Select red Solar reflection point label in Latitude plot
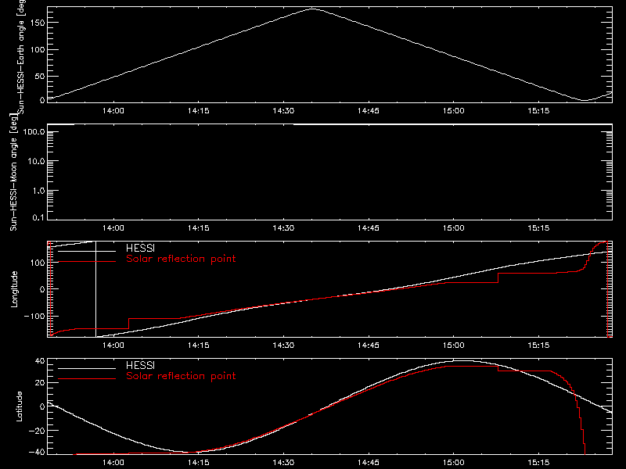Viewport: 626px width, 469px height. (181, 376)
